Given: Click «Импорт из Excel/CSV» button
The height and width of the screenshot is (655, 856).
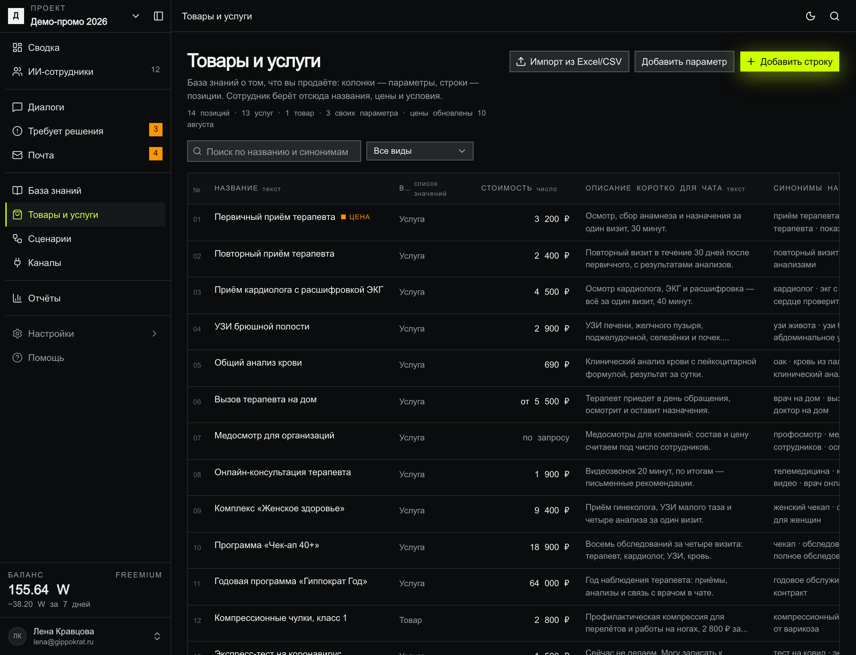Looking at the screenshot, I should pyautogui.click(x=569, y=61).
